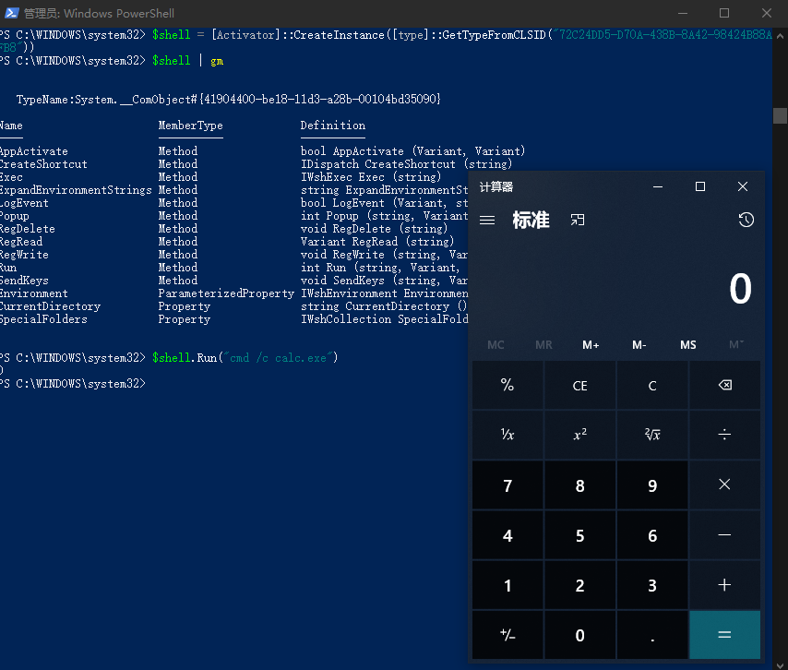Click the calculator display value 0
The height and width of the screenshot is (670, 788).
click(x=740, y=289)
